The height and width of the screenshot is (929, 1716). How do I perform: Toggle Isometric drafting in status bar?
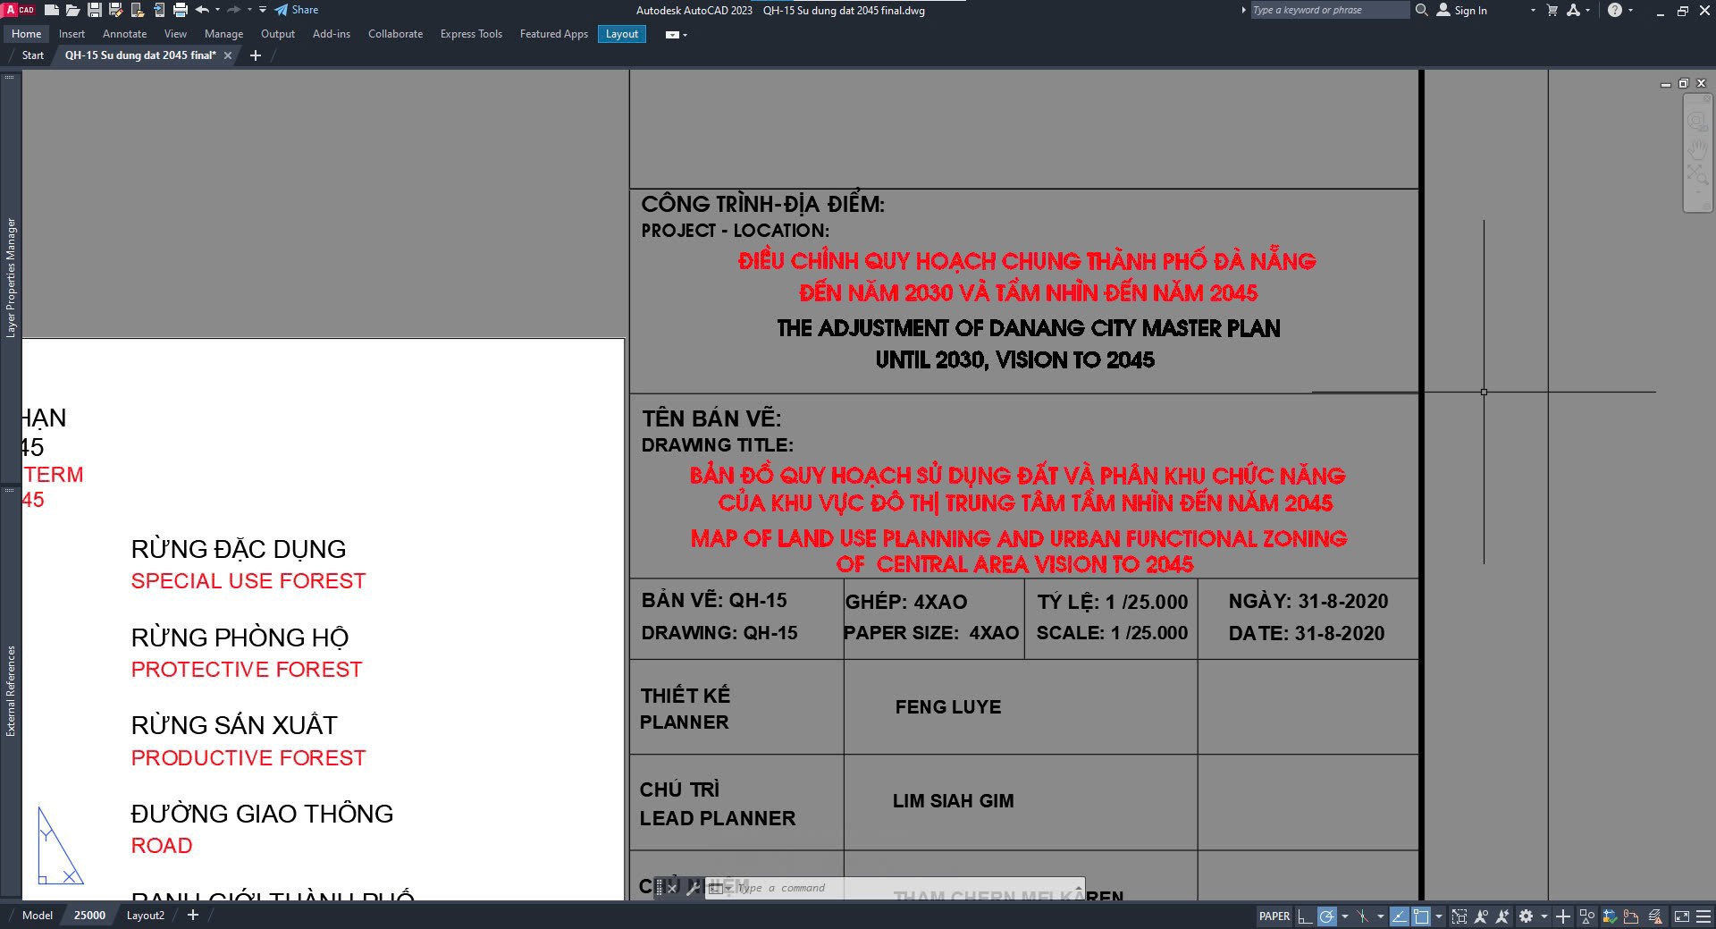(1362, 916)
